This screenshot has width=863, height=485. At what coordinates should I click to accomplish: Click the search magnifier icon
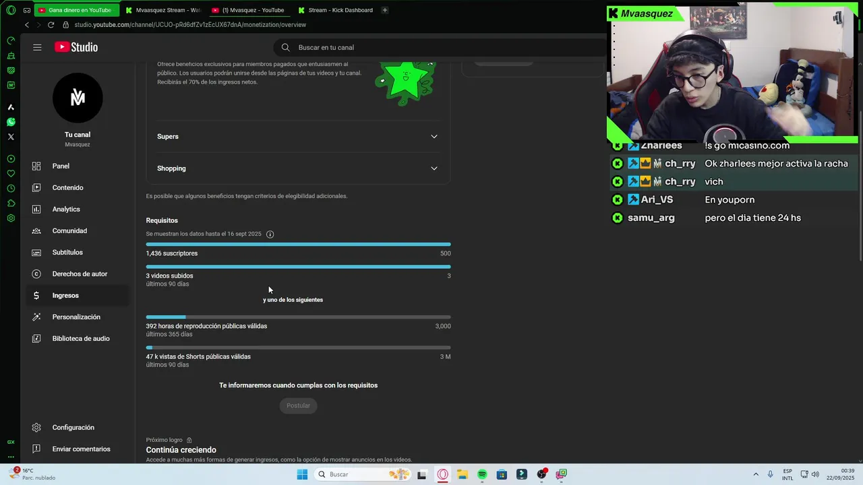click(x=285, y=47)
